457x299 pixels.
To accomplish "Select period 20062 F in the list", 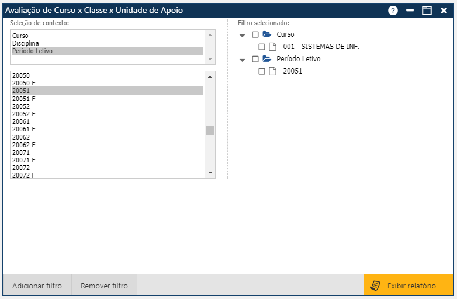I will coord(24,144).
